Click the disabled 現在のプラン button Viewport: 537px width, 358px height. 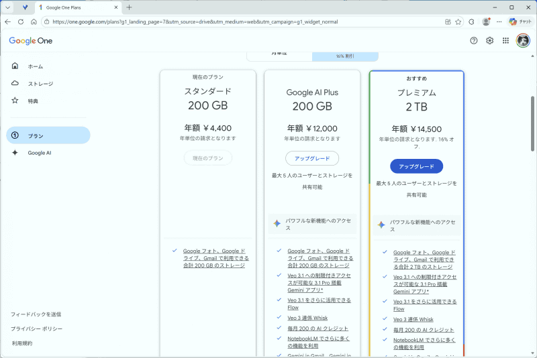[208, 158]
